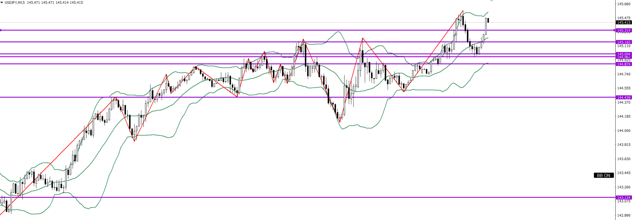Pick the 144.874 purple level label
The width and height of the screenshot is (632, 220).
pos(624,64)
